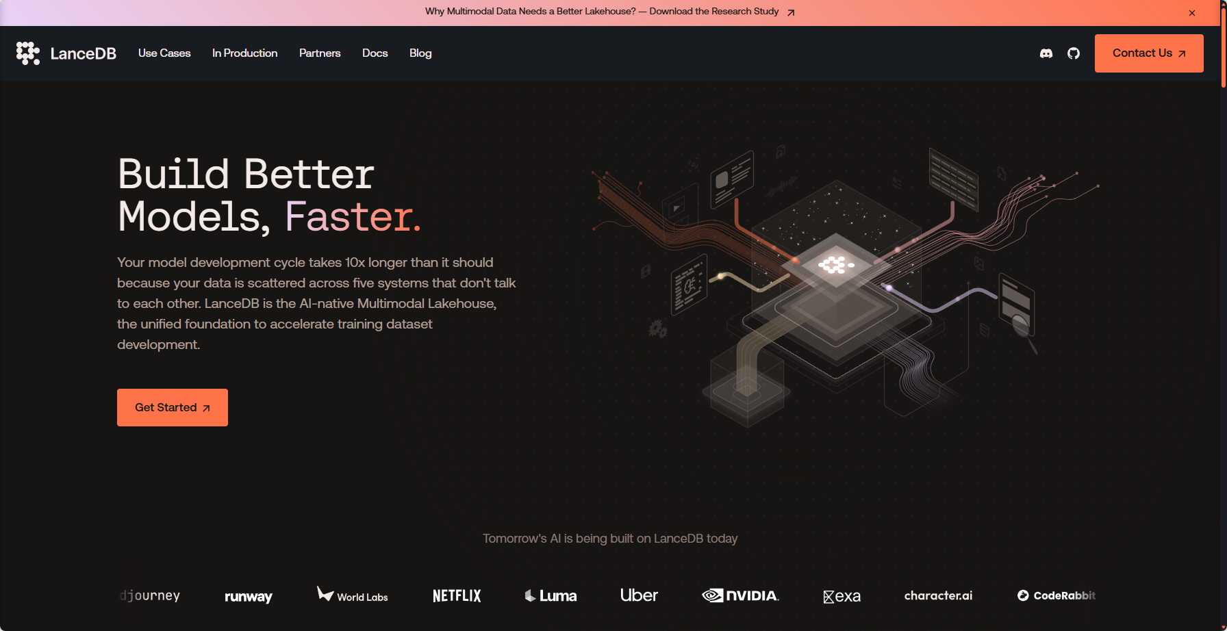Viewport: 1227px width, 631px height.
Task: Click the Contact Us button
Action: (x=1149, y=53)
